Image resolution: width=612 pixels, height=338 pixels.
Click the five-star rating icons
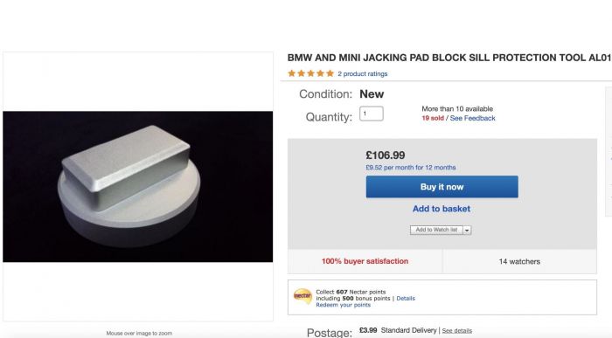point(310,73)
